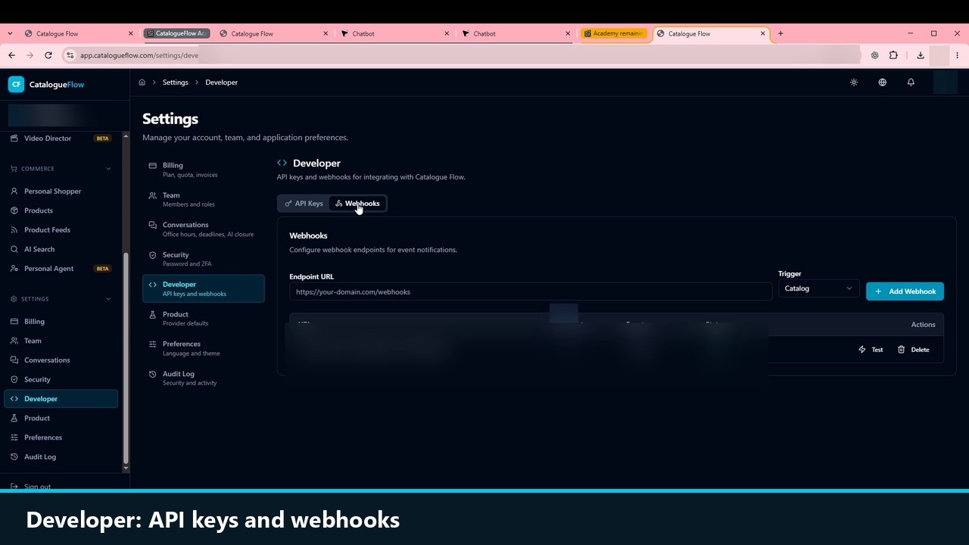
Task: Click the Add Webhook button
Action: 905,291
